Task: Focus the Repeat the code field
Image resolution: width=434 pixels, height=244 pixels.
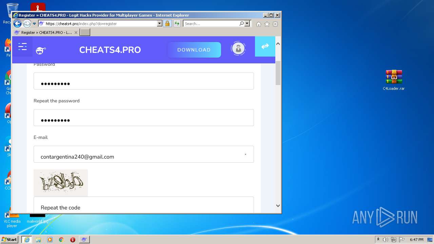Action: point(144,205)
